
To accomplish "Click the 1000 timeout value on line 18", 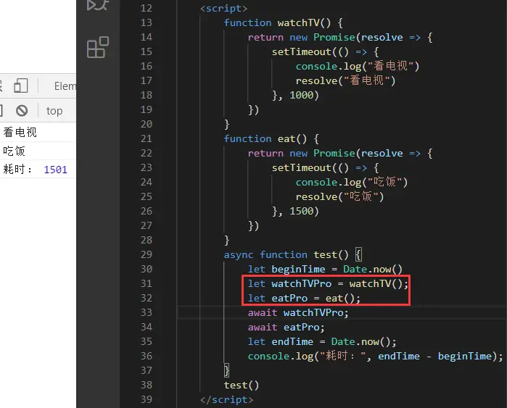I will (302, 96).
